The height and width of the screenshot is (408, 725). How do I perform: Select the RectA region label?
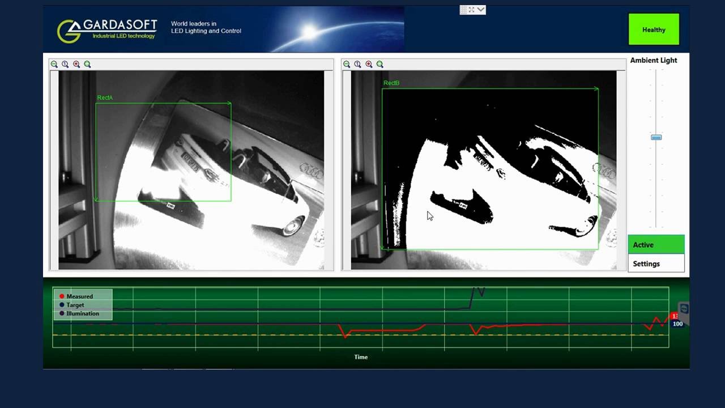(105, 97)
